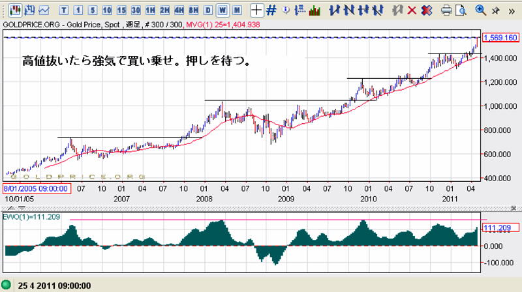The width and height of the screenshot is (522, 292).
Task: Click the zoom in magnifier icon
Action: pos(481,10)
